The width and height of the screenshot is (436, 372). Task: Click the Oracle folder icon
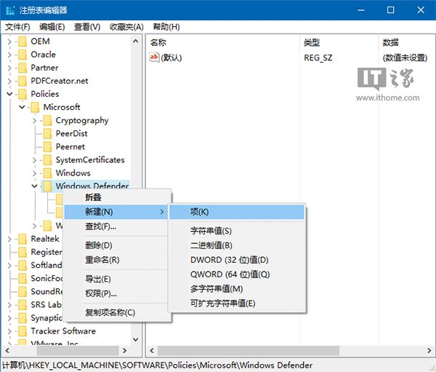[x=23, y=55]
